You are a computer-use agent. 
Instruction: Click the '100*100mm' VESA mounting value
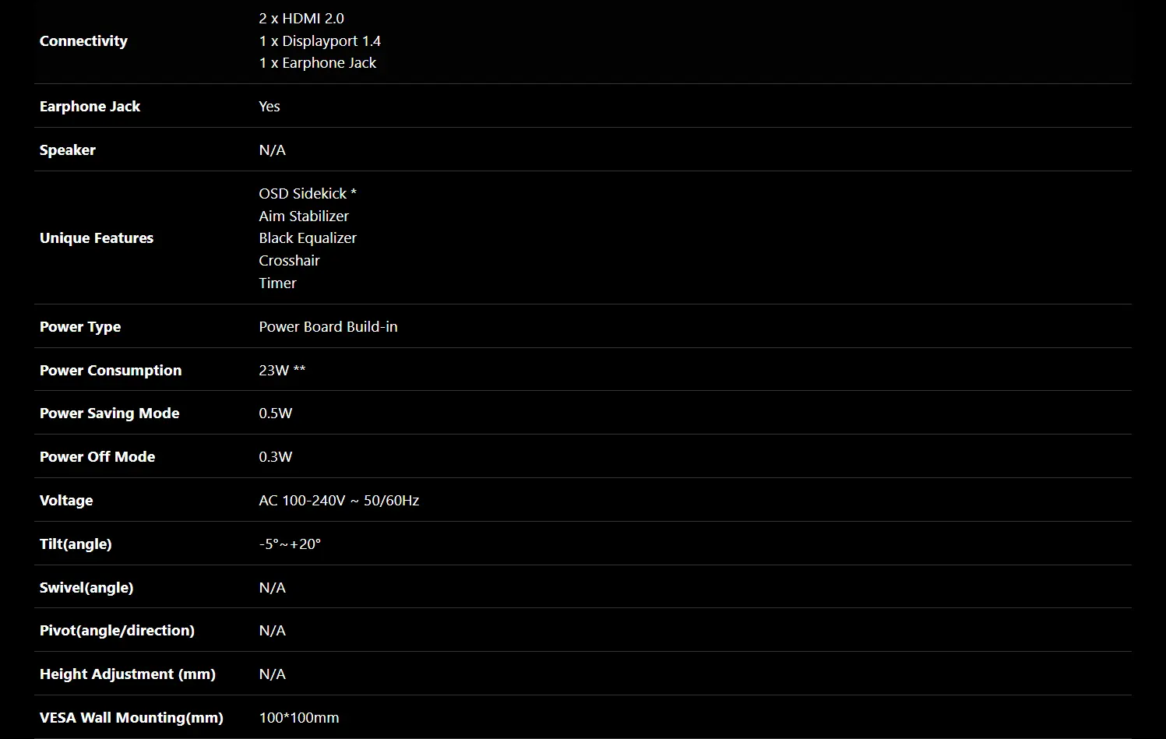[298, 718]
